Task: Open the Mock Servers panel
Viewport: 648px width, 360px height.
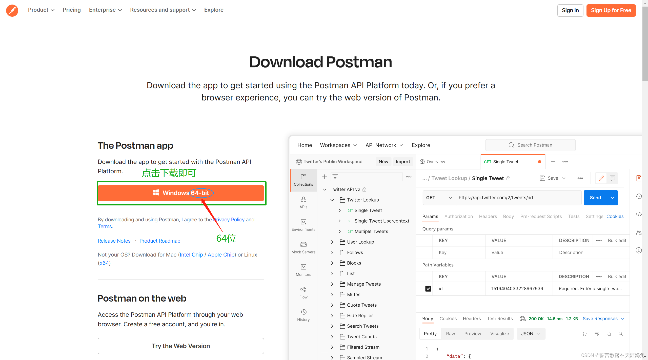Action: [x=303, y=247]
